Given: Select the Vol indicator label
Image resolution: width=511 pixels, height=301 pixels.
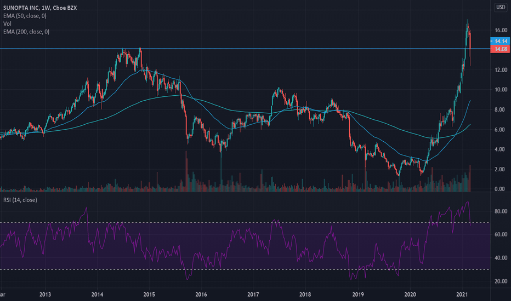Looking at the screenshot, I should [x=7, y=24].
